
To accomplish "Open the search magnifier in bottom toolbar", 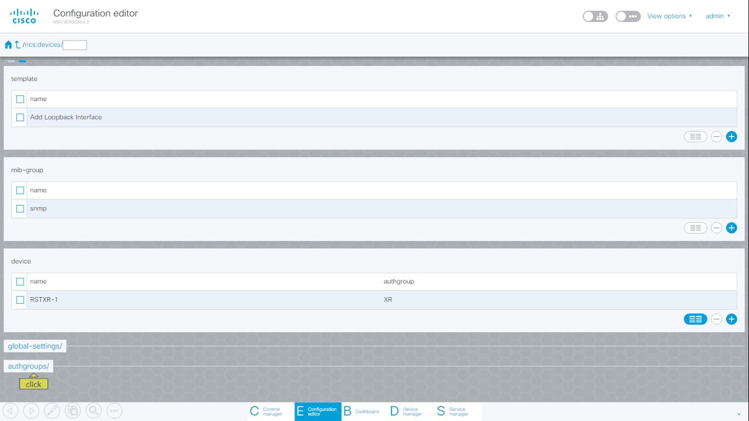I will 93,410.
